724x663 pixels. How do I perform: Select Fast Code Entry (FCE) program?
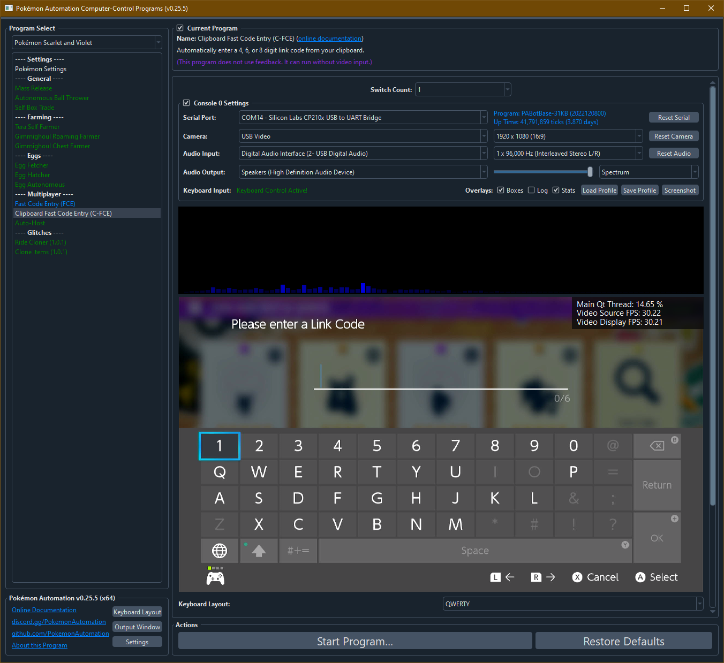45,204
